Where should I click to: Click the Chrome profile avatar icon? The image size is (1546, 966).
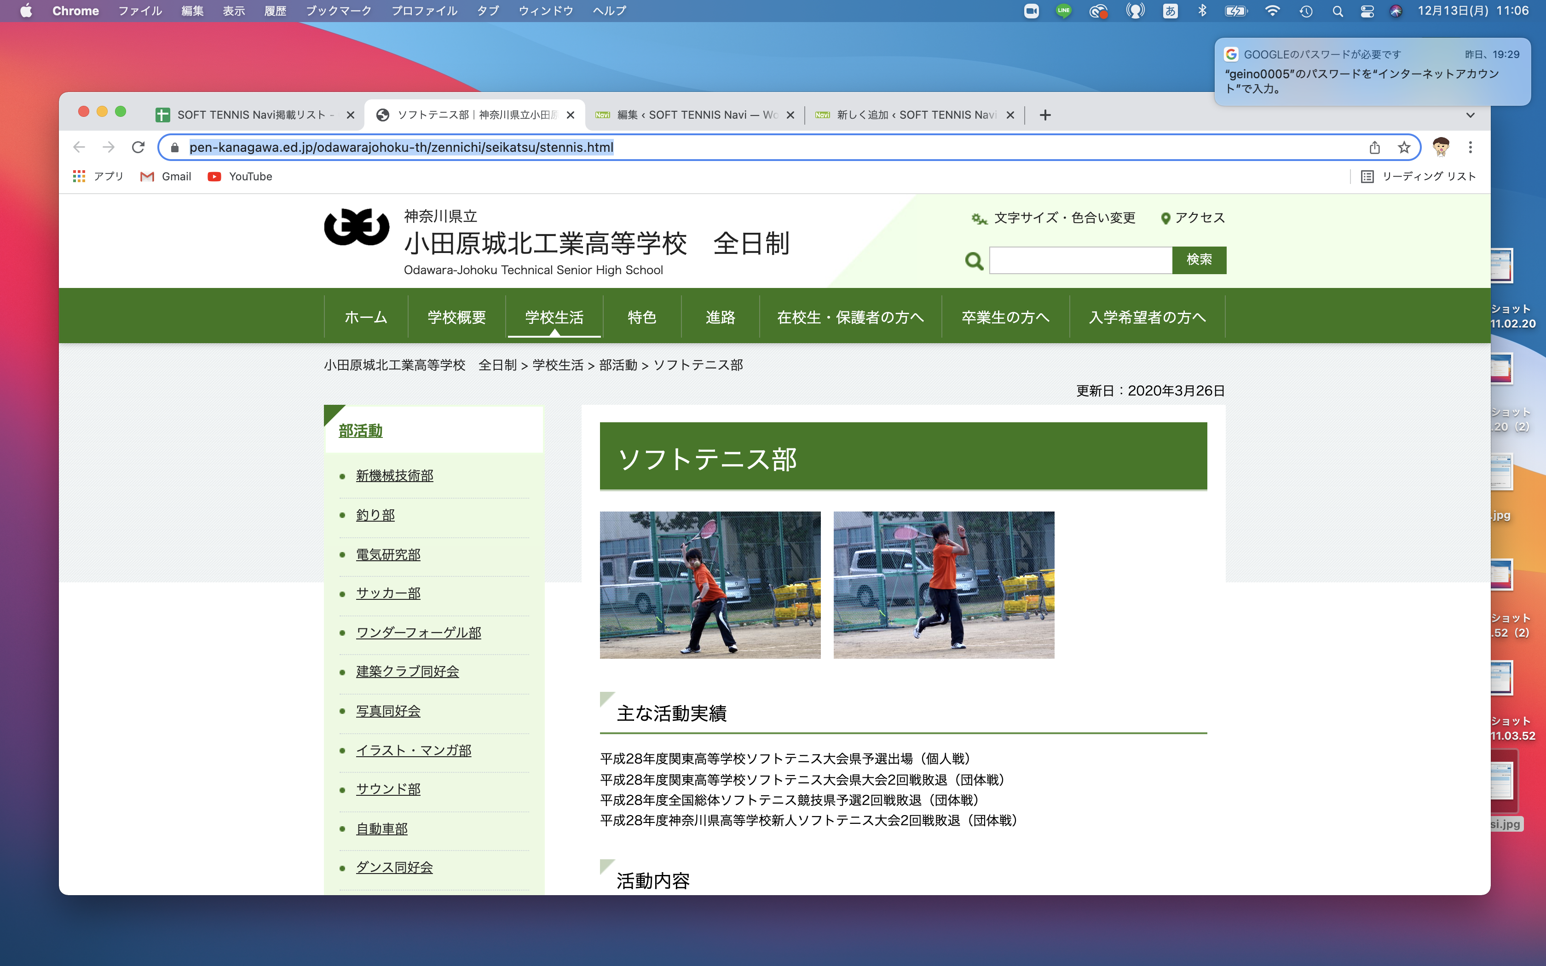[1440, 148]
